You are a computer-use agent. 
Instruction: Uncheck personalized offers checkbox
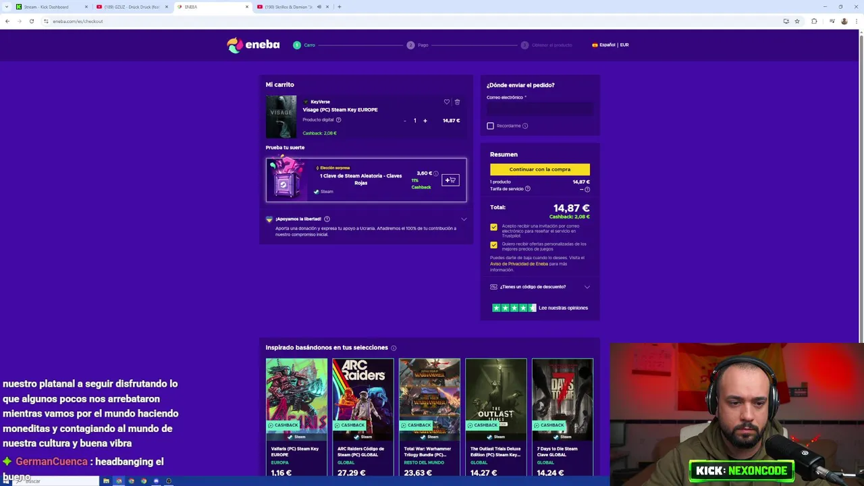pos(493,245)
